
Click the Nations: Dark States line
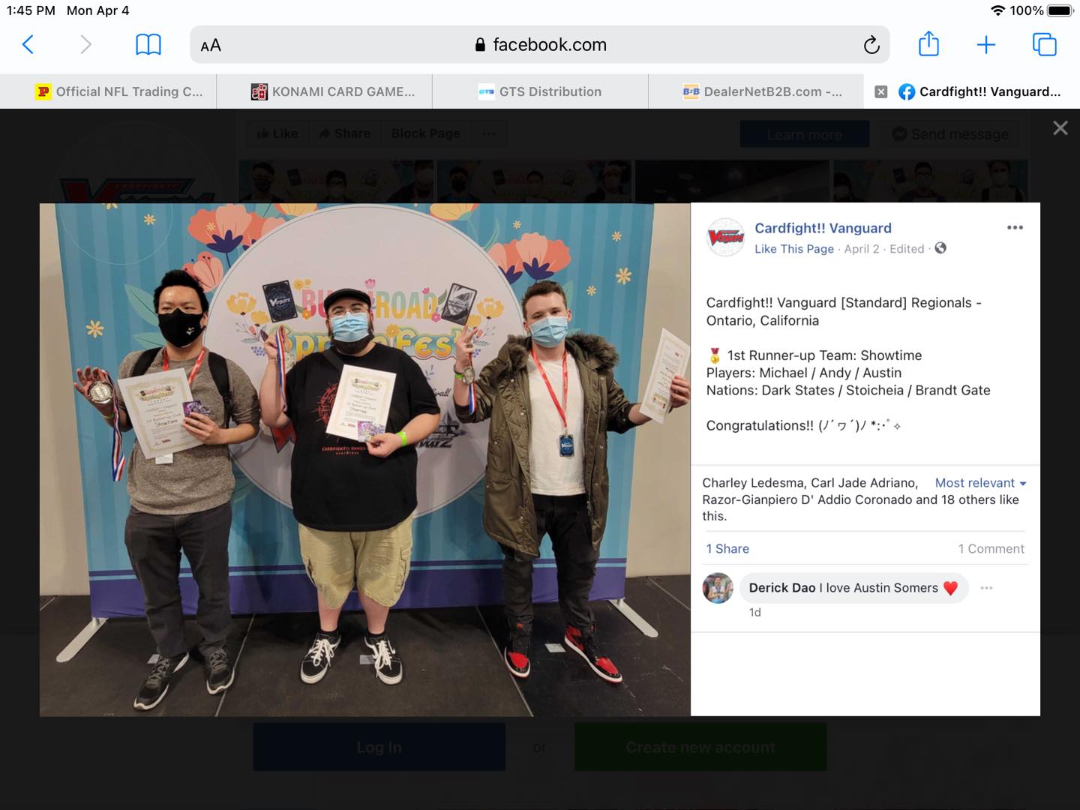click(x=848, y=390)
